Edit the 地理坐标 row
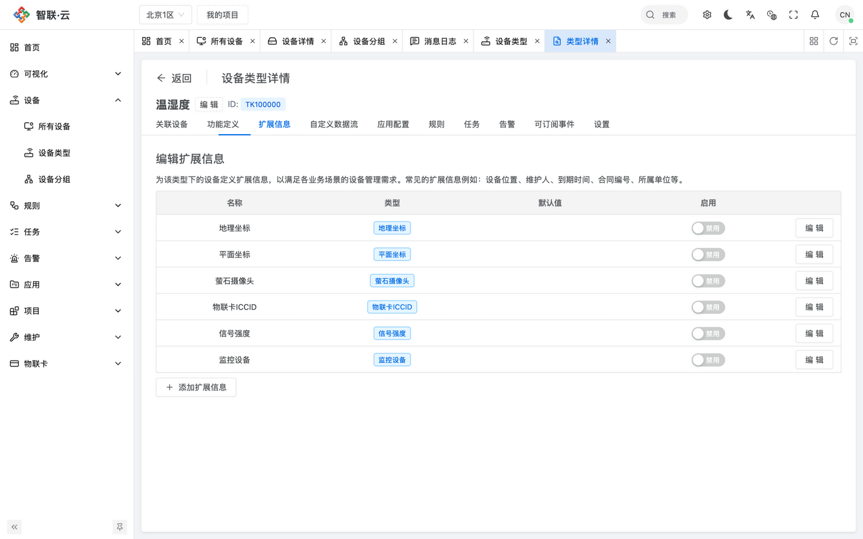The height and width of the screenshot is (539, 863). coord(814,228)
